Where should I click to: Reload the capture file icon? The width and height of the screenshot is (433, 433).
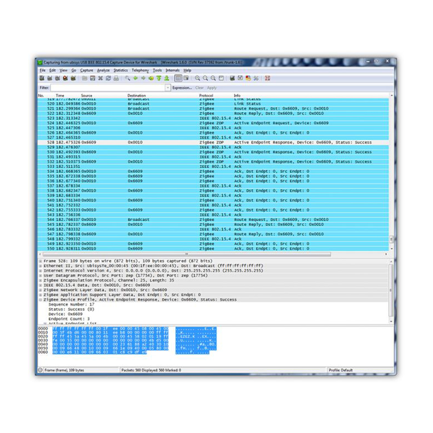pyautogui.click(x=108, y=78)
